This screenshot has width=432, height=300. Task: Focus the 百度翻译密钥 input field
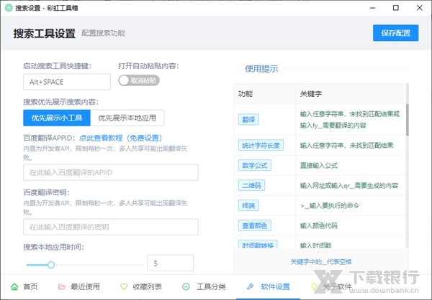(x=111, y=227)
